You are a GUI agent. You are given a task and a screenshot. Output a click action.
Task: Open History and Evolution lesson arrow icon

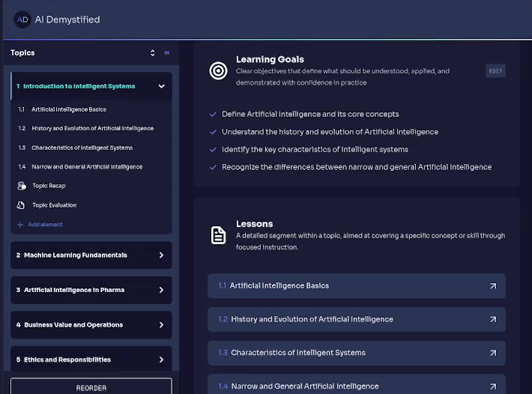[492, 319]
